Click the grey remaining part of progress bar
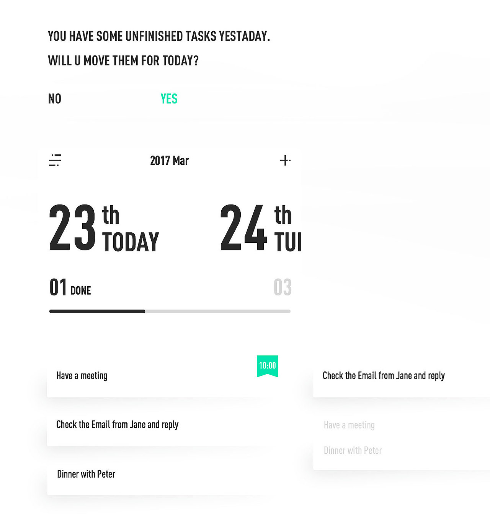Screen dimensions: 490x529 click(x=217, y=312)
